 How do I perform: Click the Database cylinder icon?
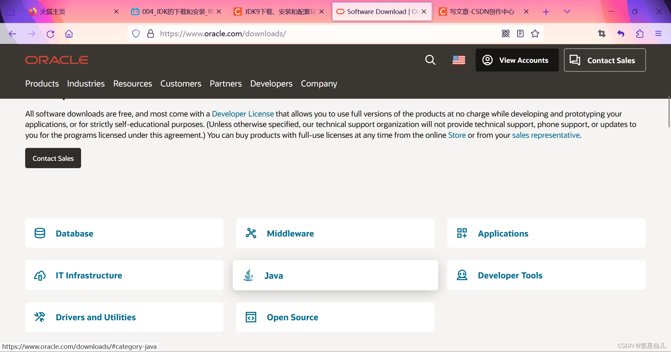tap(40, 233)
